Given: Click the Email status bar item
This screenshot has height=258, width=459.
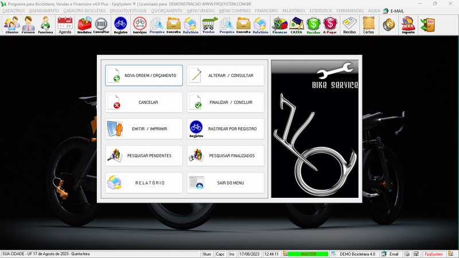Looking at the screenshot, I should point(391,254).
